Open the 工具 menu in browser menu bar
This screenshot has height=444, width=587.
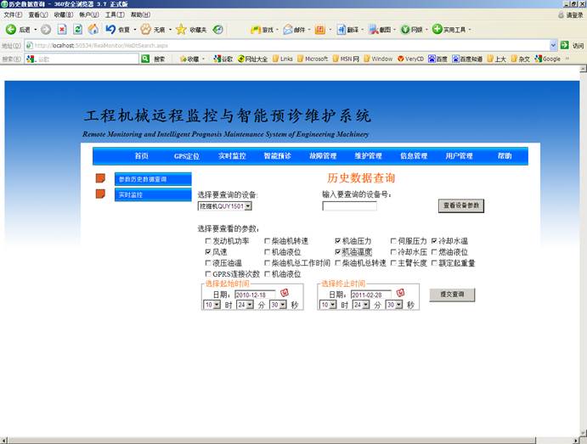[x=115, y=14]
